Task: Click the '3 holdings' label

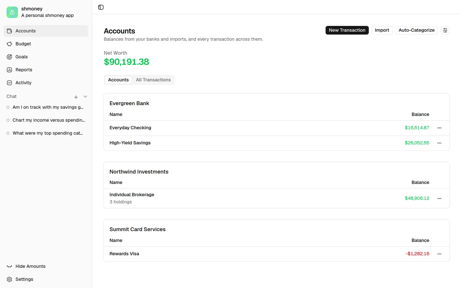Action: click(x=121, y=202)
